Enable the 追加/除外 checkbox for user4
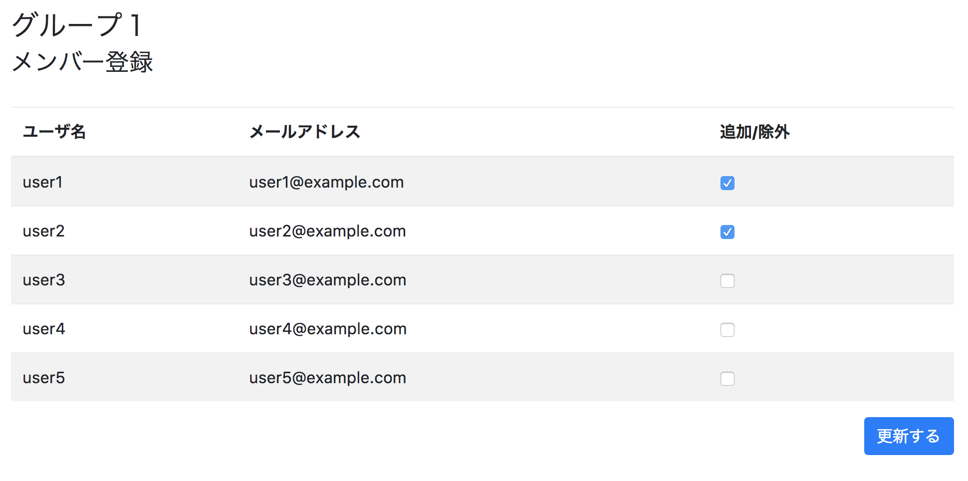Image resolution: width=968 pixels, height=481 pixels. pyautogui.click(x=727, y=330)
